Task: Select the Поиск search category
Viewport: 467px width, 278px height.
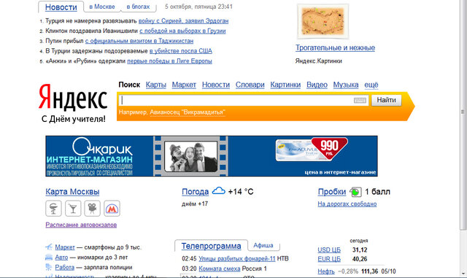Action: coord(129,85)
